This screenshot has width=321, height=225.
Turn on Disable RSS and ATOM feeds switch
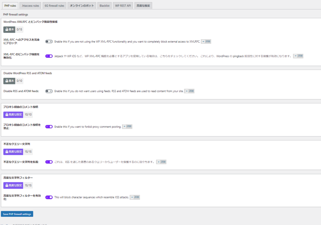click(x=49, y=91)
